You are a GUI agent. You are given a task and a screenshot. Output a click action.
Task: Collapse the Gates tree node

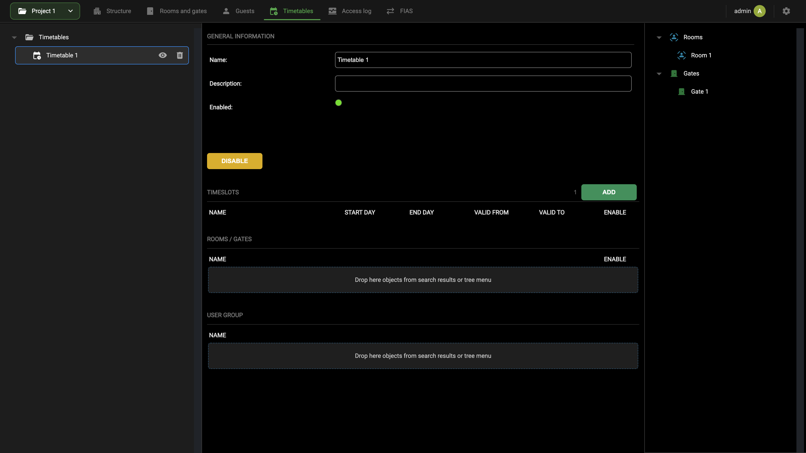(x=659, y=74)
